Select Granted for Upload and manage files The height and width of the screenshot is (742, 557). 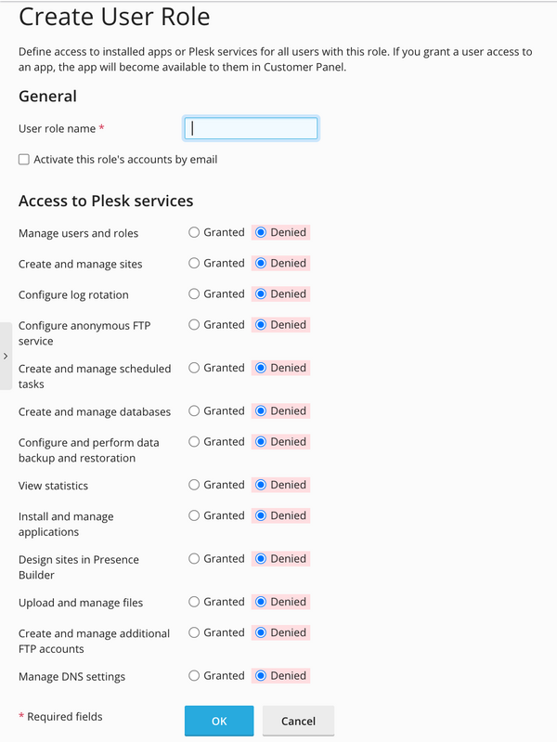194,602
